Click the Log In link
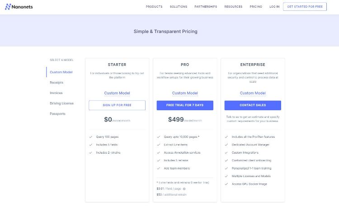This screenshot has height=206, width=339. click(x=274, y=7)
